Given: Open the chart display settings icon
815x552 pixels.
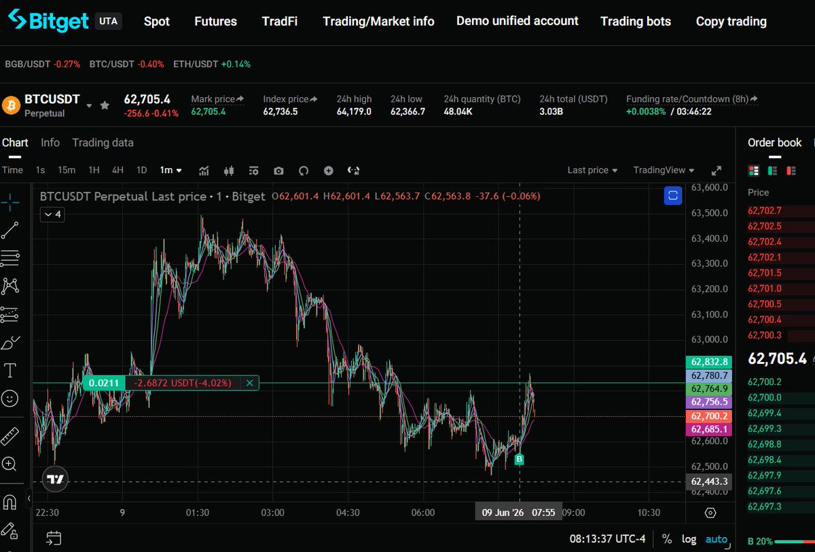Looking at the screenshot, I should point(253,170).
